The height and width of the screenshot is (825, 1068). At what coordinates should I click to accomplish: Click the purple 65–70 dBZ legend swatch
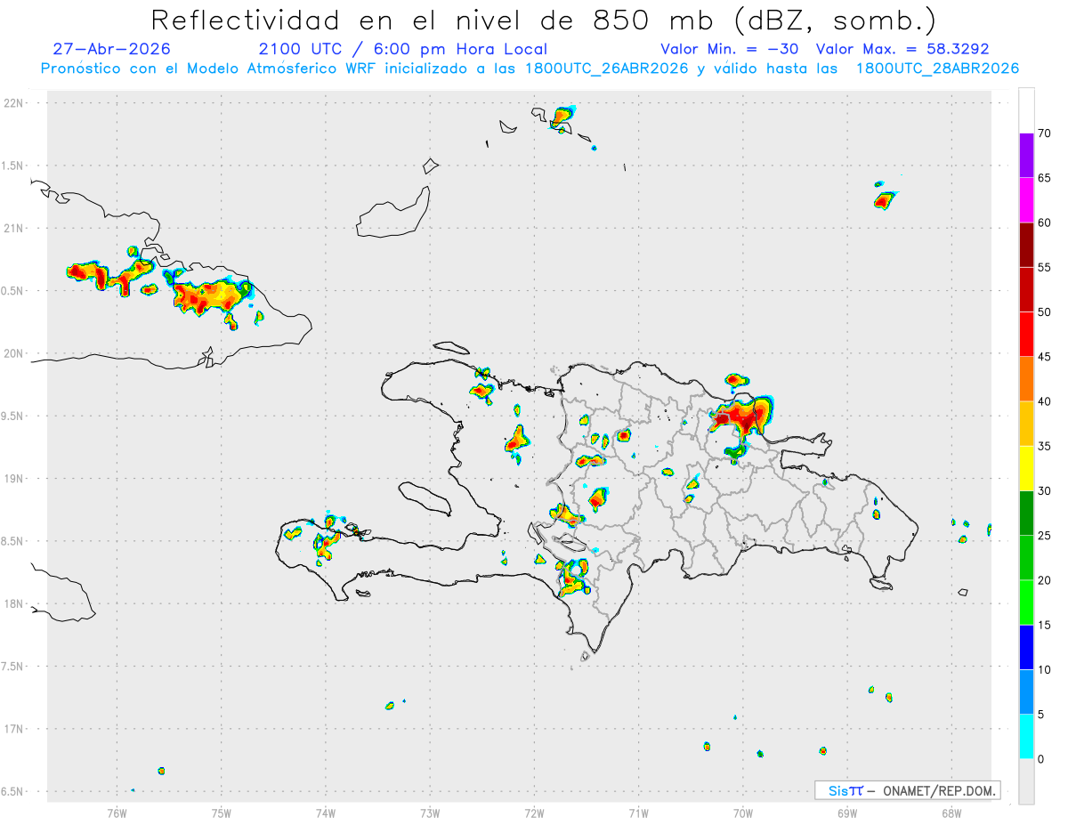pos(1026,156)
